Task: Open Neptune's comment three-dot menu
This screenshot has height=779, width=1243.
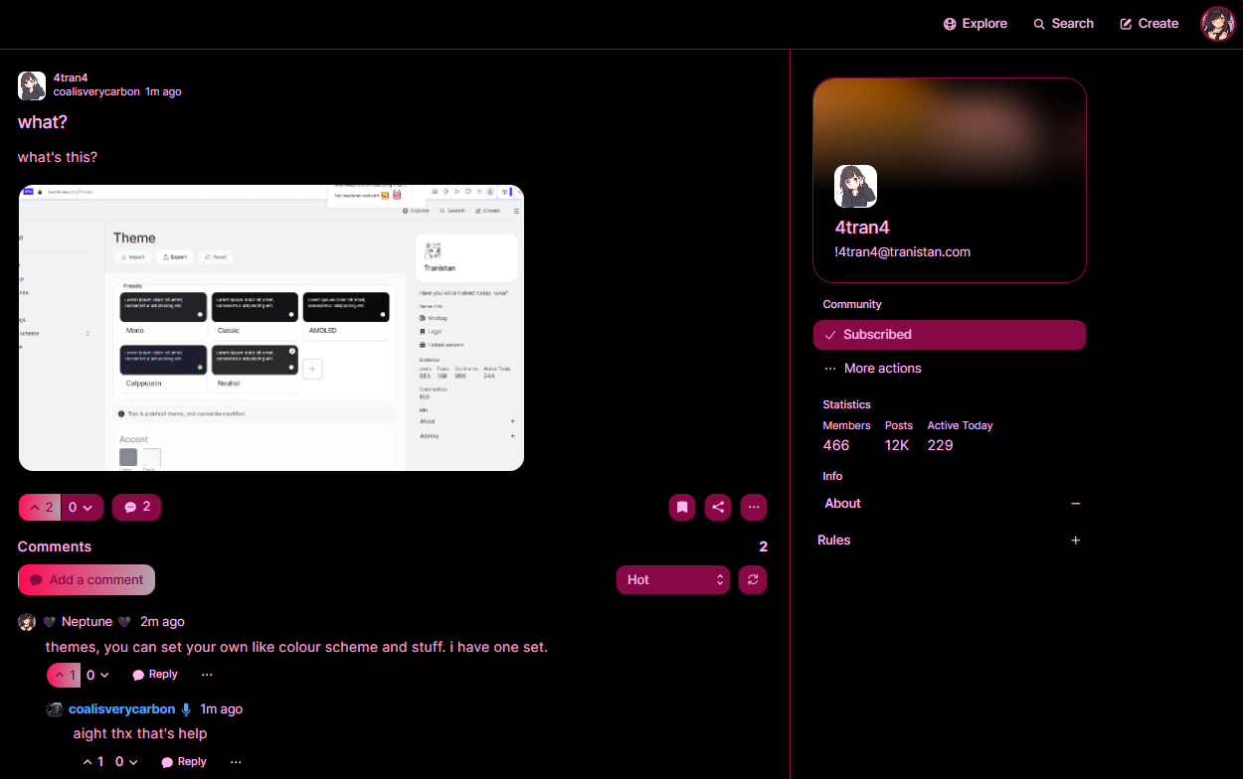Action: tap(207, 675)
